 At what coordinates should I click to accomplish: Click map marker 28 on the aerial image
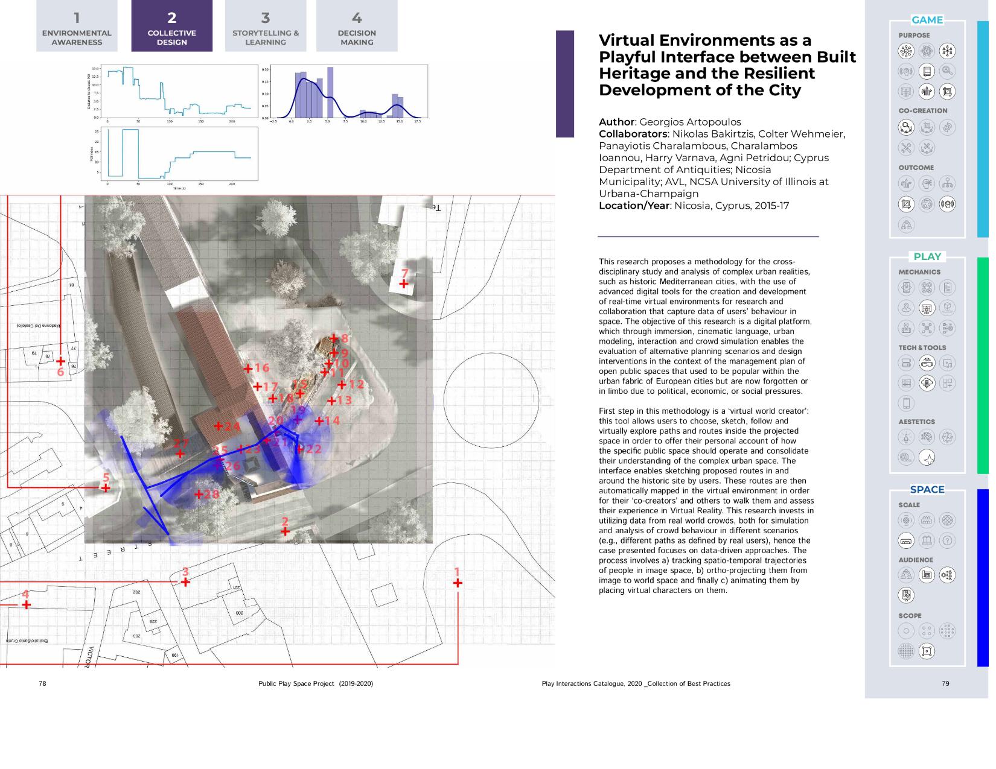coord(206,495)
